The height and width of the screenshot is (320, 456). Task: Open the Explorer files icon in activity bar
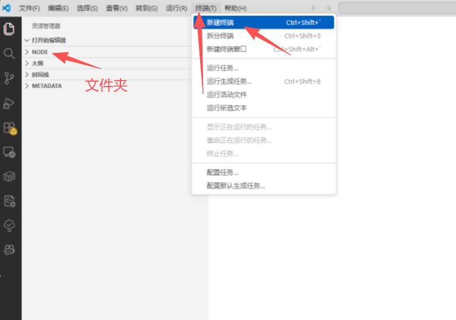(x=9, y=28)
